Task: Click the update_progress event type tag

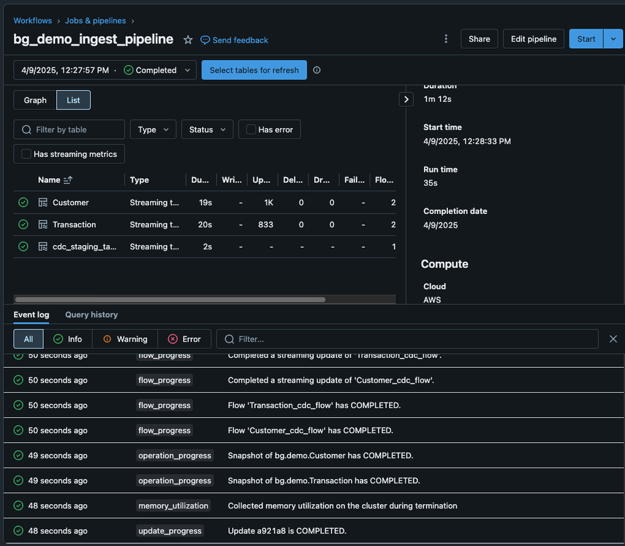Action: [170, 531]
